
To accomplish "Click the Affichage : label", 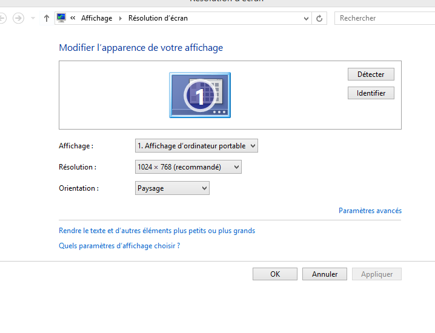I will point(76,146).
